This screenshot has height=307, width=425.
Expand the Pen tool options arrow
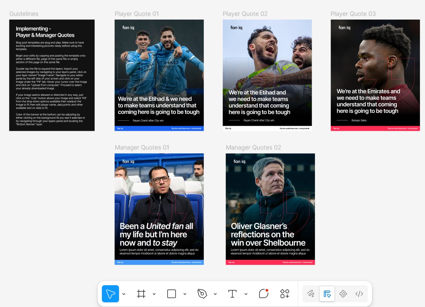point(215,294)
